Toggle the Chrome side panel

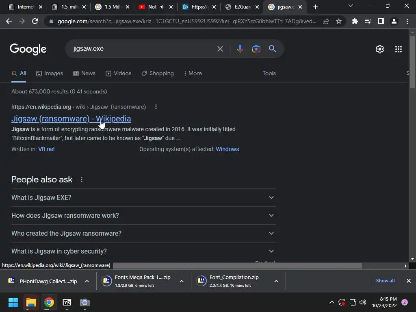pyautogui.click(x=381, y=21)
